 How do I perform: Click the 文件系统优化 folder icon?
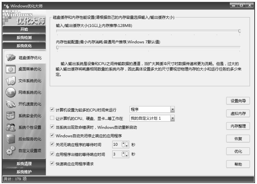pos(11,81)
